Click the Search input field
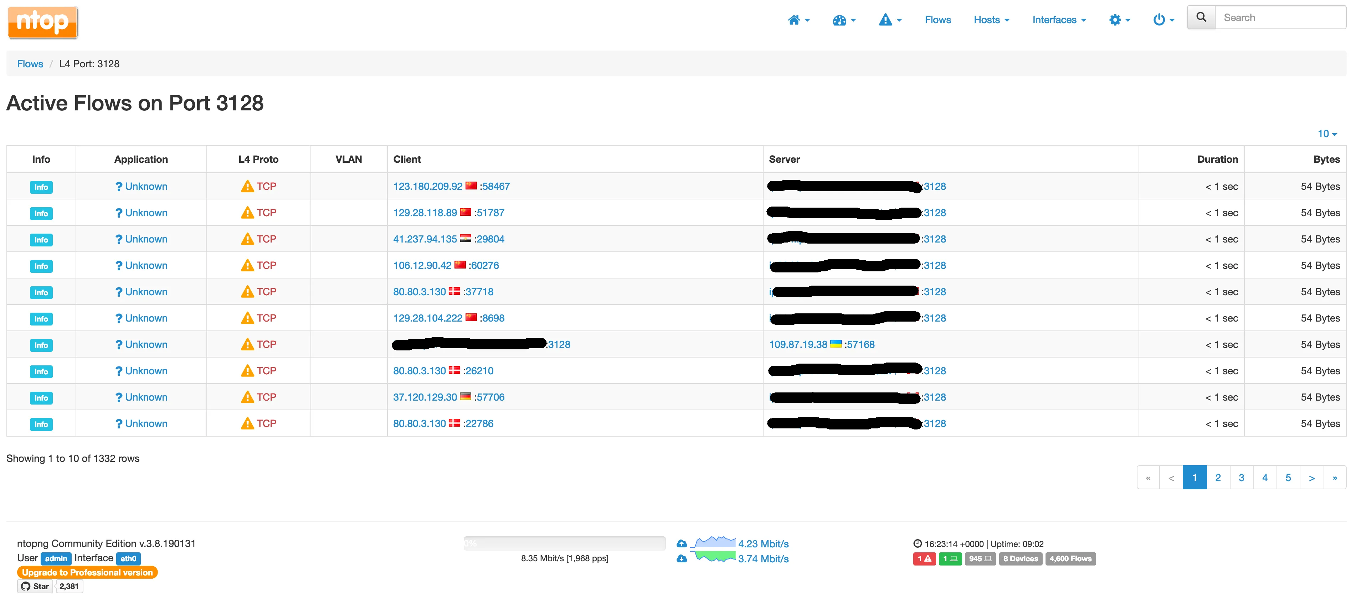Viewport: 1356px width, 594px height. pos(1280,17)
